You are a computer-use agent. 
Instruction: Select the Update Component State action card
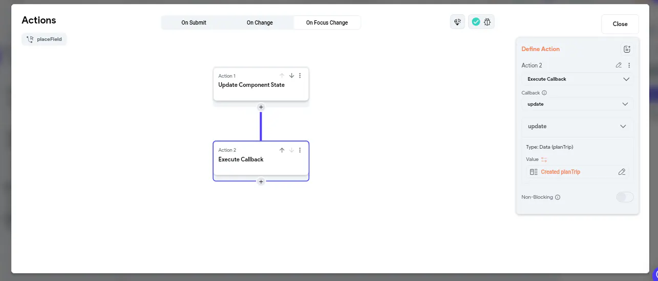261,84
